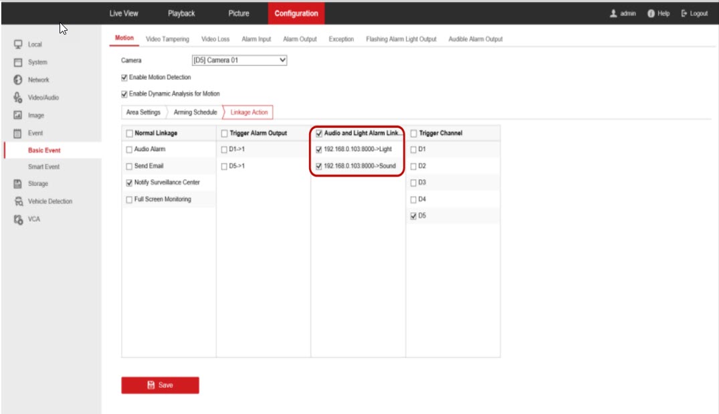Open Smart Event submenu item
Viewport: 719px width, 414px height.
coord(43,167)
